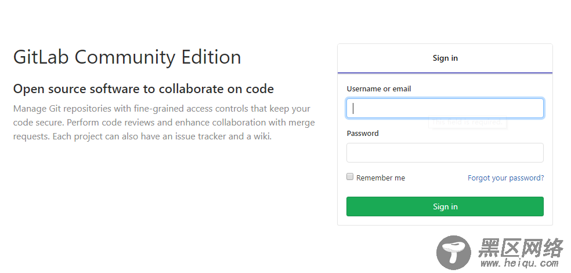Click the GitLab Community Edition heading

[x=127, y=57]
